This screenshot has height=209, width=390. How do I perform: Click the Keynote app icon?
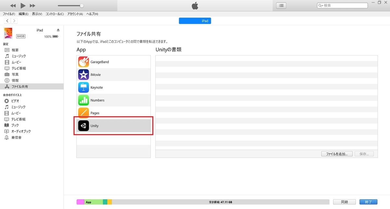84,88
